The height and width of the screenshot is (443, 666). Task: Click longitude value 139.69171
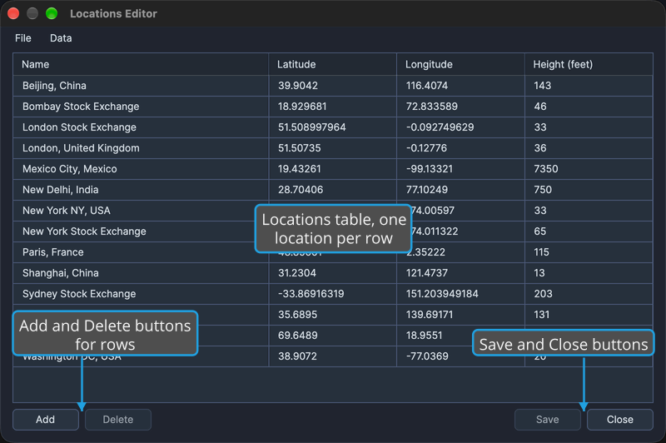tap(461, 315)
